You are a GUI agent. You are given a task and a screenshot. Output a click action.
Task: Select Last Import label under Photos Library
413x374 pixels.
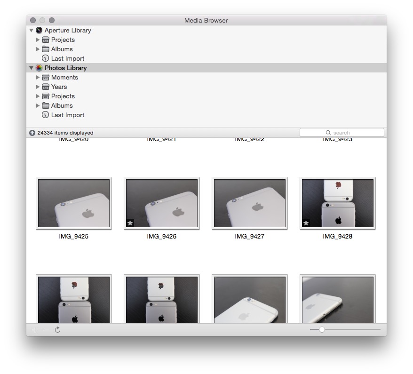[68, 115]
